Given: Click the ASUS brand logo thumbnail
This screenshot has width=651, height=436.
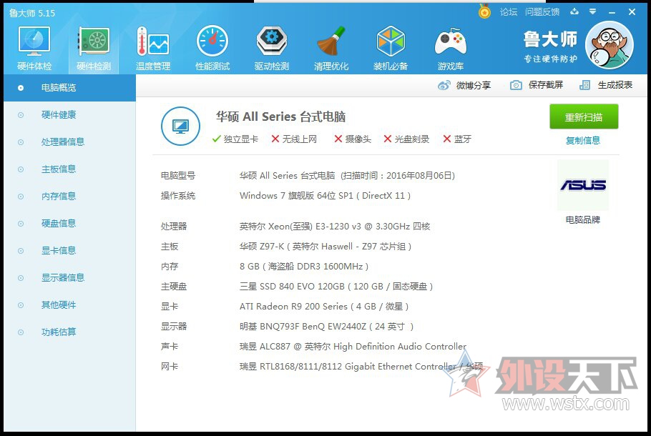Looking at the screenshot, I should click(583, 185).
